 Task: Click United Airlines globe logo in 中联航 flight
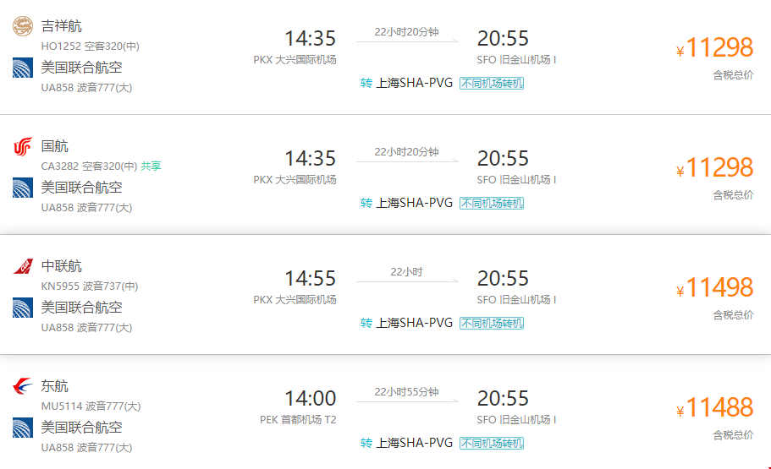tap(23, 308)
